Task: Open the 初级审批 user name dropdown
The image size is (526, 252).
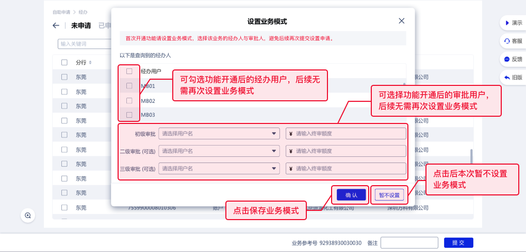Action: tap(219, 134)
